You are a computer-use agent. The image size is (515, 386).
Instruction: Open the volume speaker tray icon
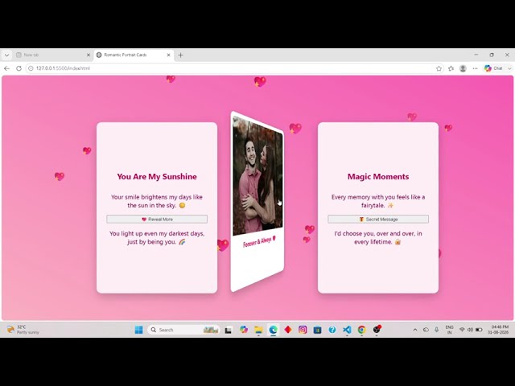pyautogui.click(x=470, y=330)
